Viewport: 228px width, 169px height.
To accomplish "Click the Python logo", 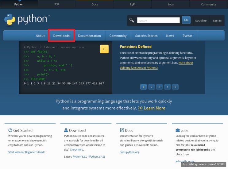I will (x=27, y=20).
